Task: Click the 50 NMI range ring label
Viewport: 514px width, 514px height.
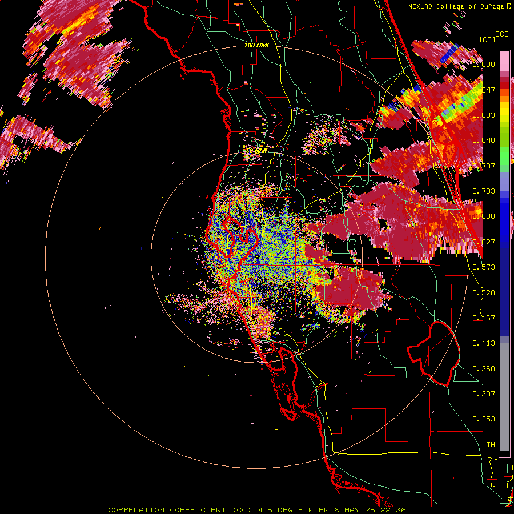Action: [x=256, y=151]
